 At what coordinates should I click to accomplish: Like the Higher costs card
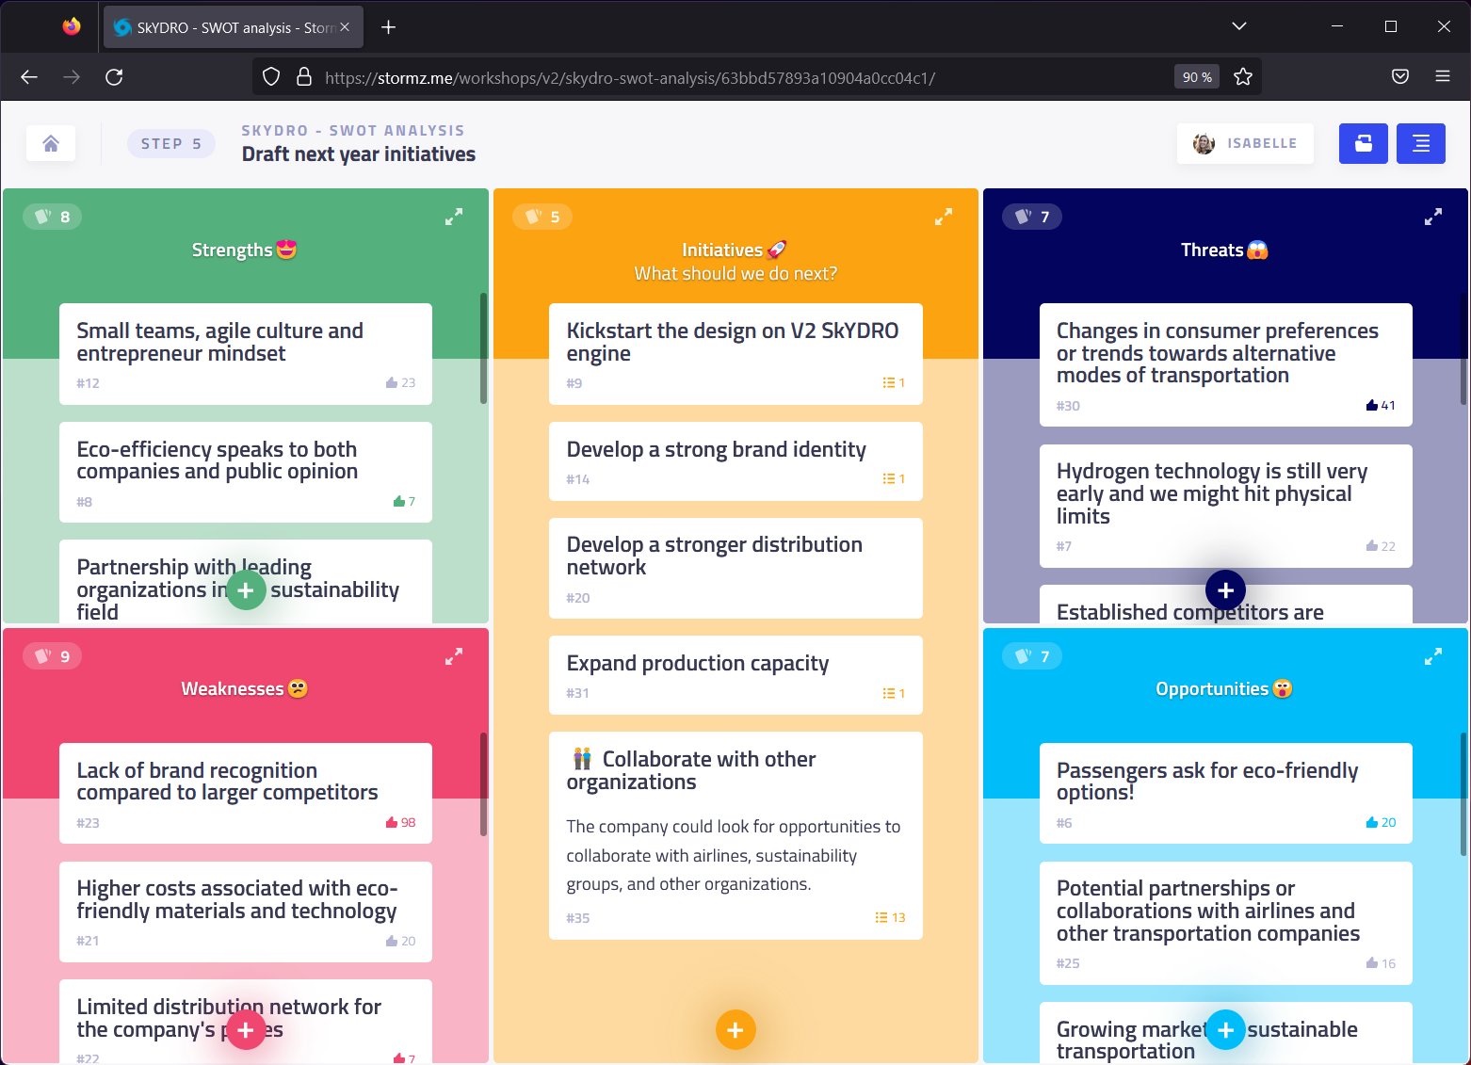click(400, 941)
